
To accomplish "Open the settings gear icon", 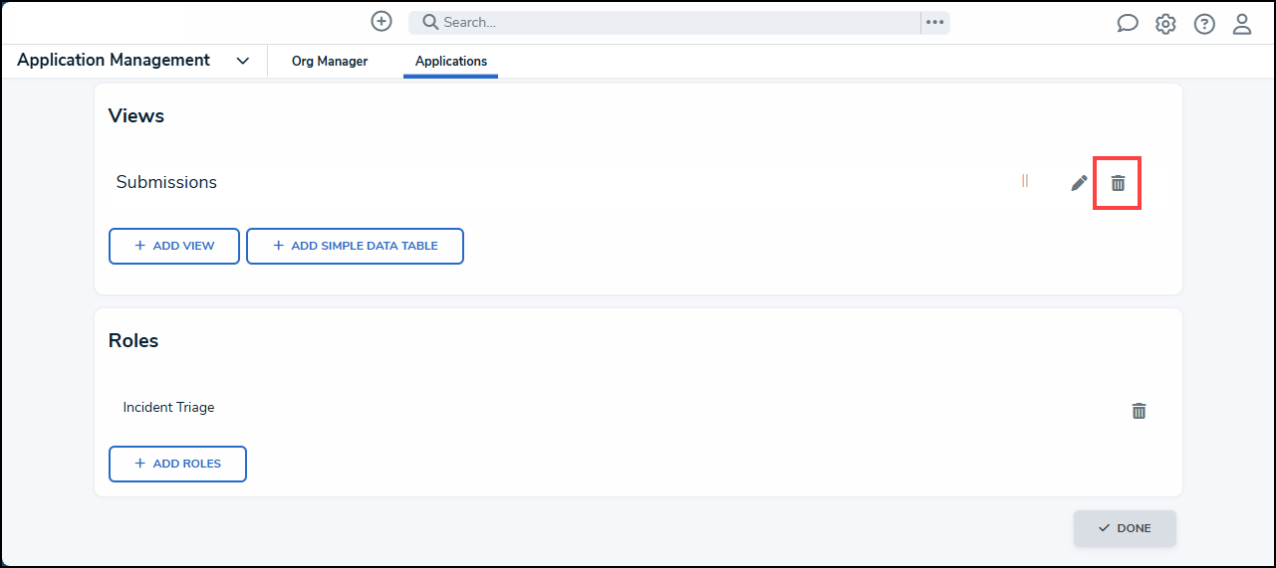I will point(1165,24).
